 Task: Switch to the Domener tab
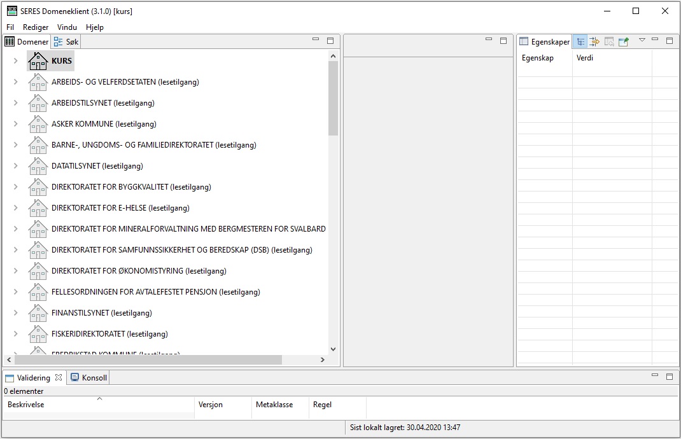click(x=27, y=42)
